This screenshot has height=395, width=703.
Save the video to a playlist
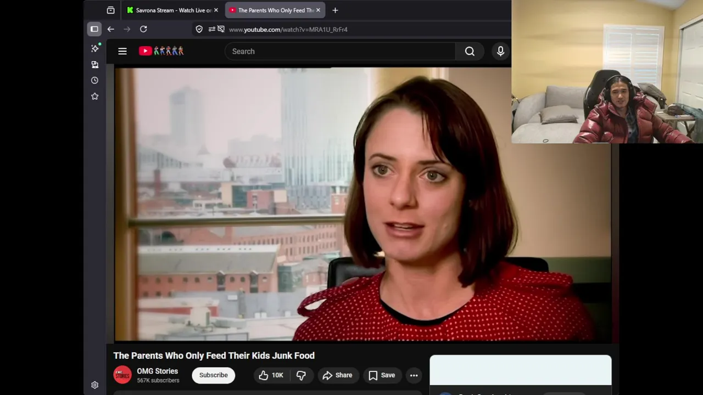tap(382, 375)
